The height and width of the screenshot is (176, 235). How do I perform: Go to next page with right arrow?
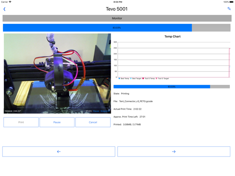pyautogui.click(x=174, y=152)
